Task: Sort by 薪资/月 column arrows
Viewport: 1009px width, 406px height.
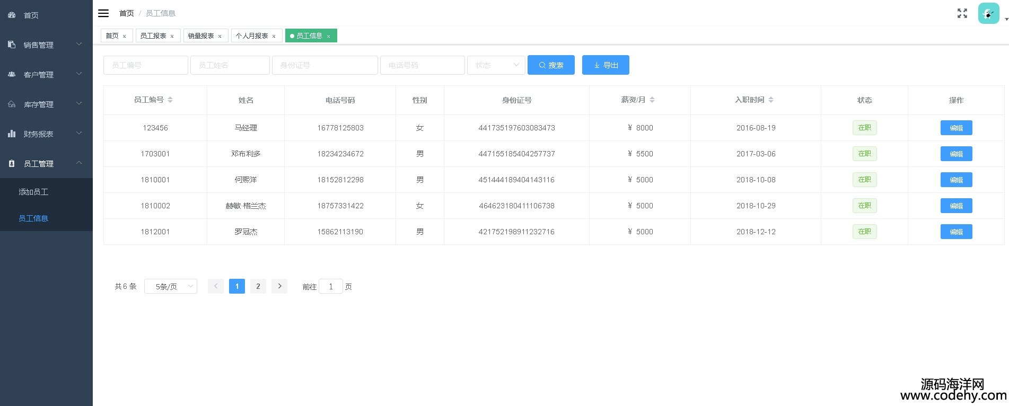Action: tap(652, 100)
